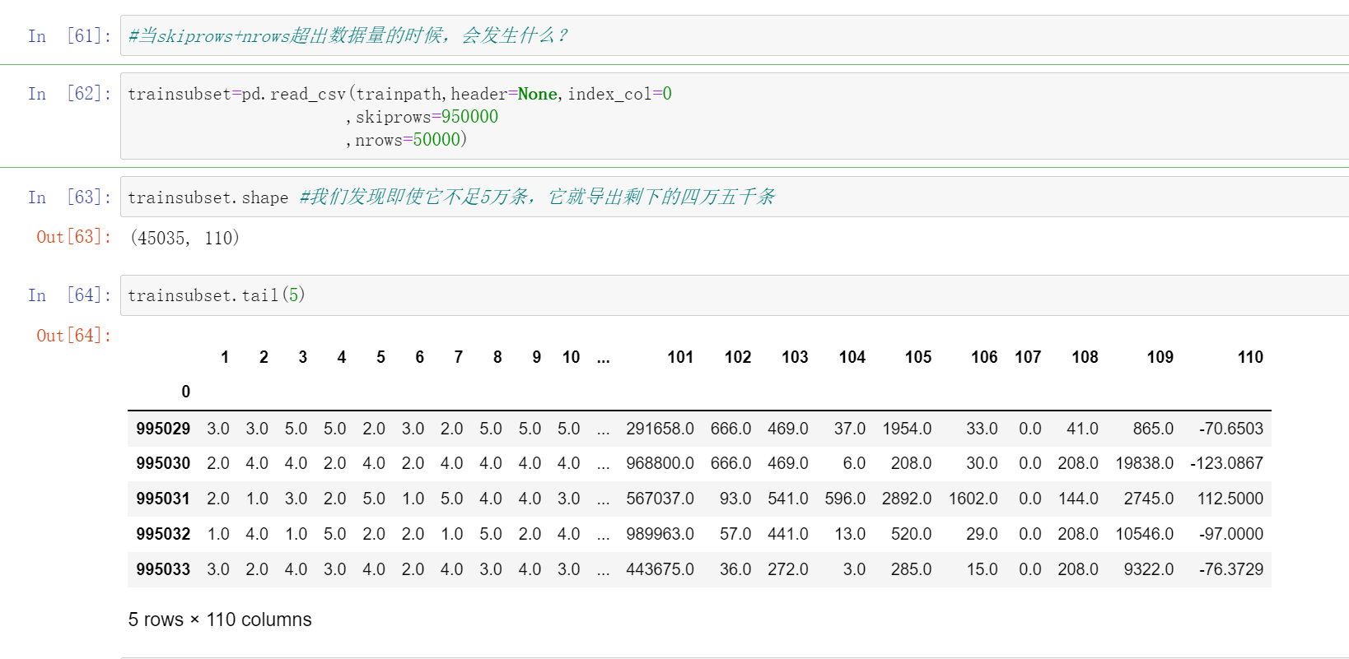Click cell value 443675.0
The width and height of the screenshot is (1349, 659).
(660, 569)
